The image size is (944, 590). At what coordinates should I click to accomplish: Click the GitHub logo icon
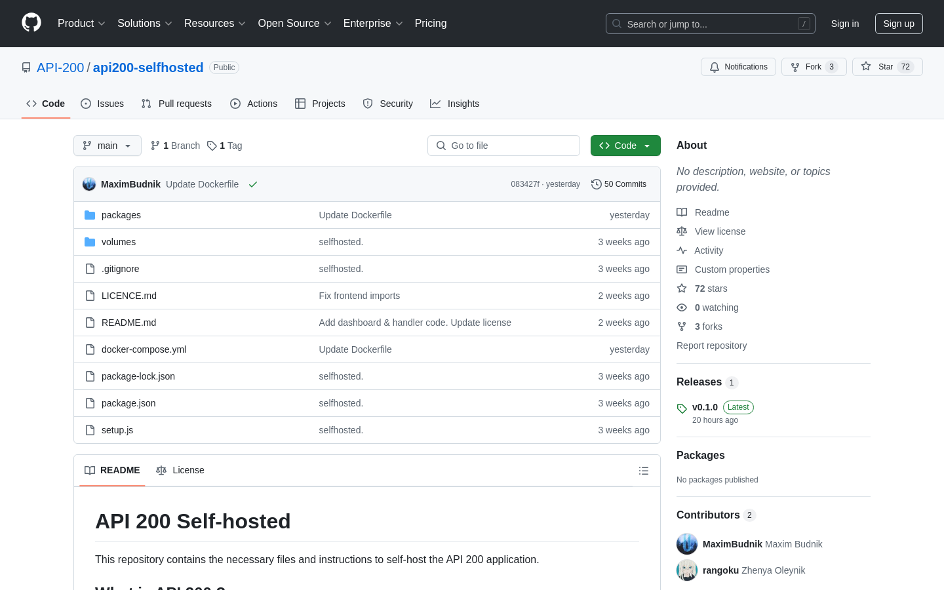click(x=31, y=23)
